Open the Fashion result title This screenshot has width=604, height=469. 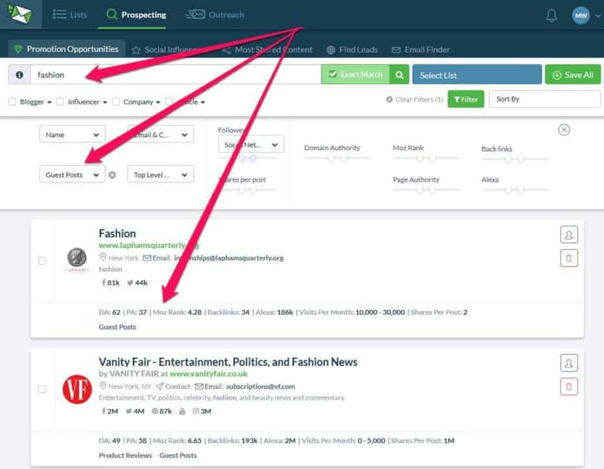[x=117, y=234]
